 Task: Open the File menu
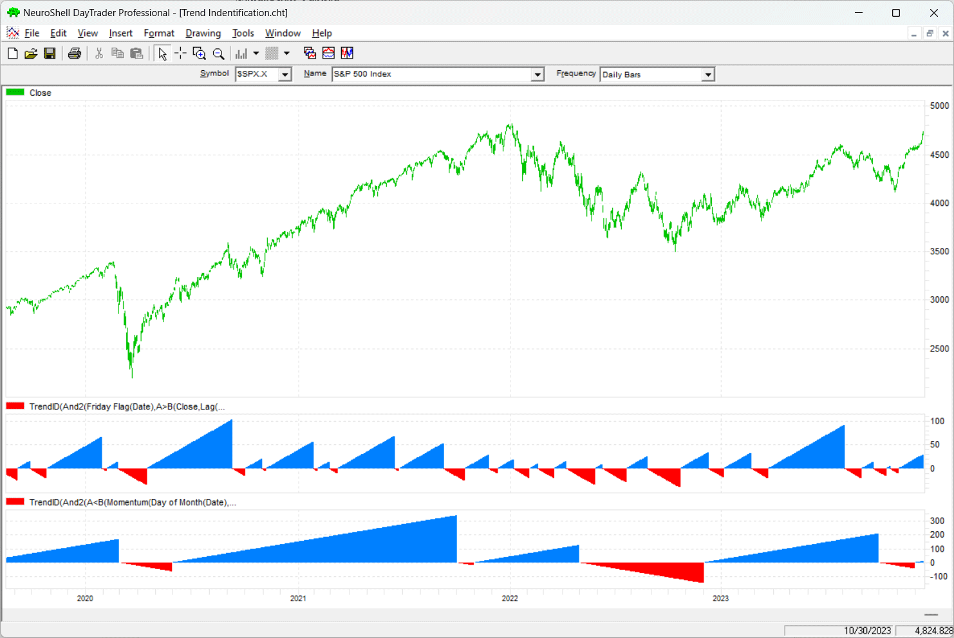coord(32,33)
